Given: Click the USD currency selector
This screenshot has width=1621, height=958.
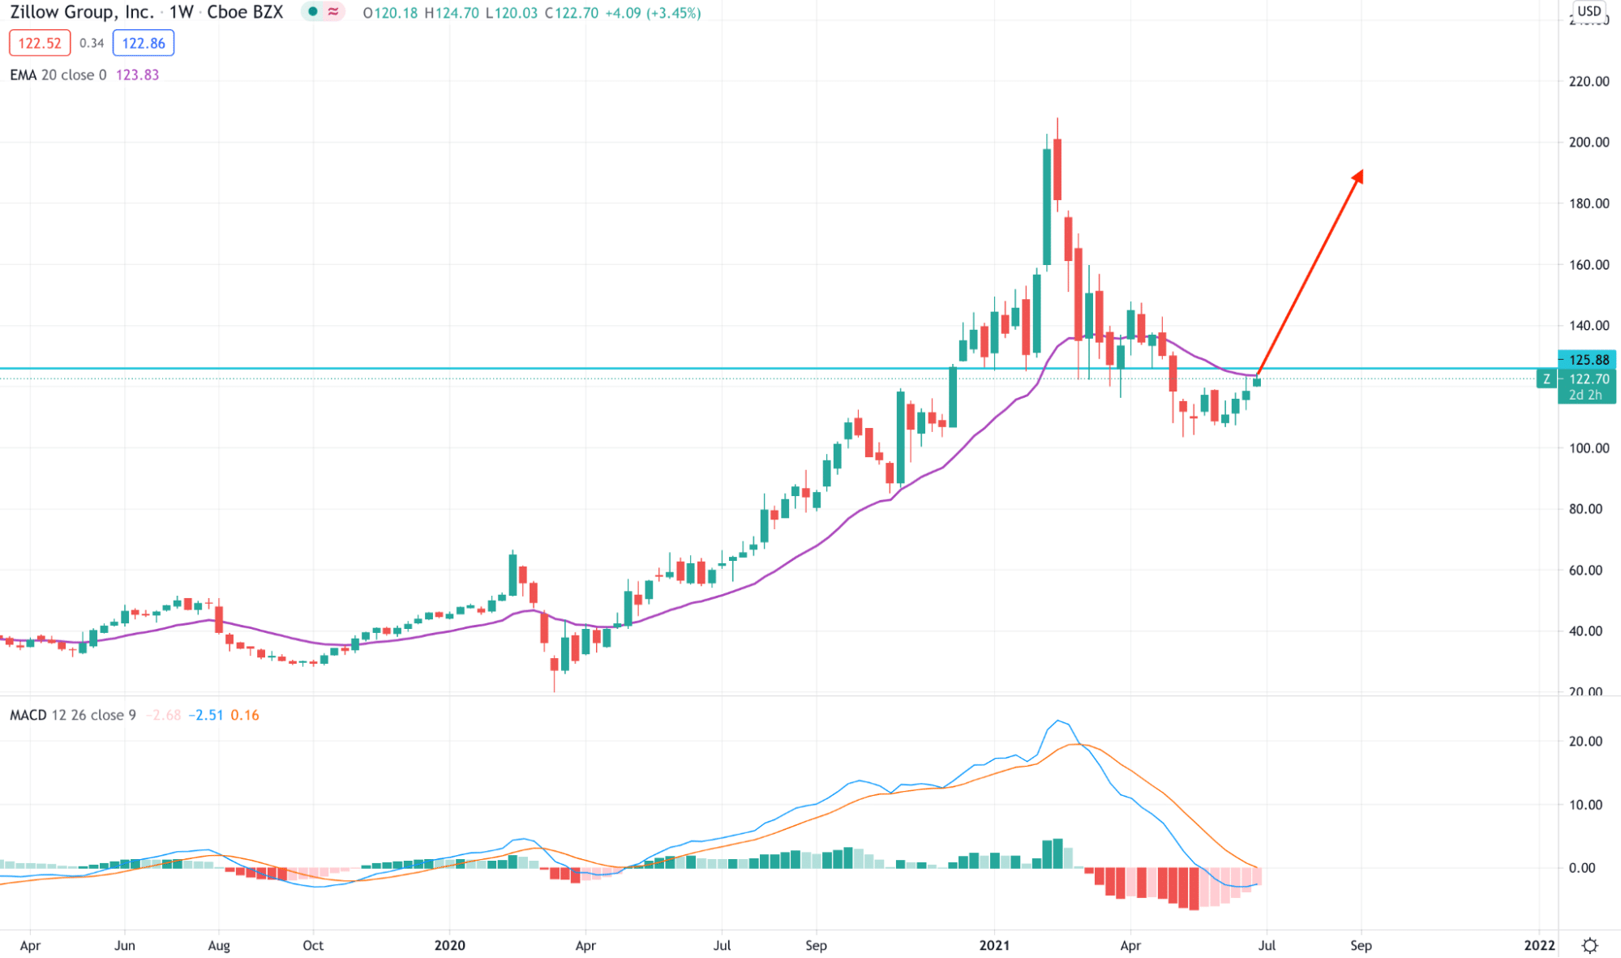Looking at the screenshot, I should pos(1589,11).
